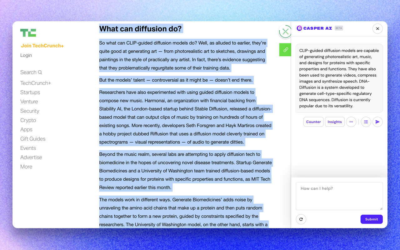Open Join TechCrunch+ link
Image resolution: width=400 pixels, height=250 pixels.
[42, 46]
